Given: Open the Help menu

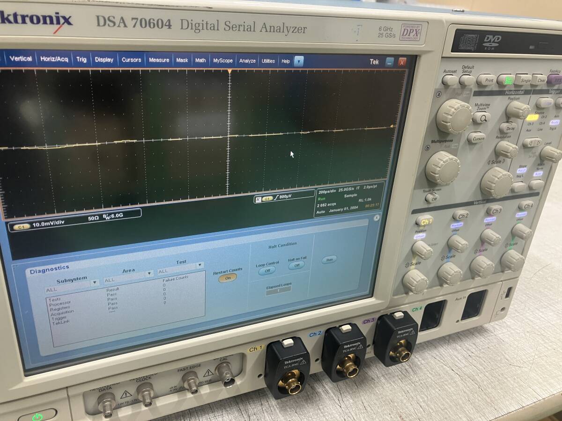Looking at the screenshot, I should [286, 61].
